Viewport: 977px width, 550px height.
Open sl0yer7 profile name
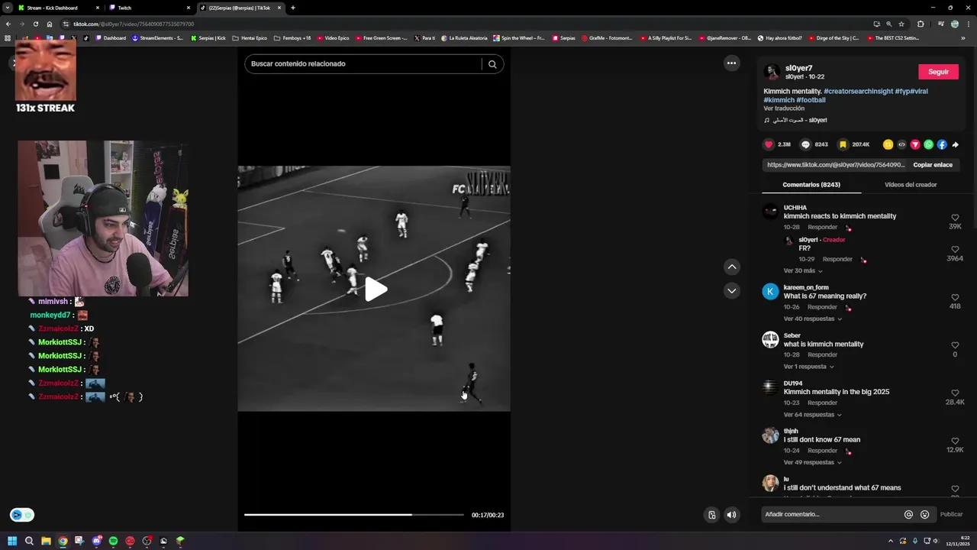pos(798,68)
